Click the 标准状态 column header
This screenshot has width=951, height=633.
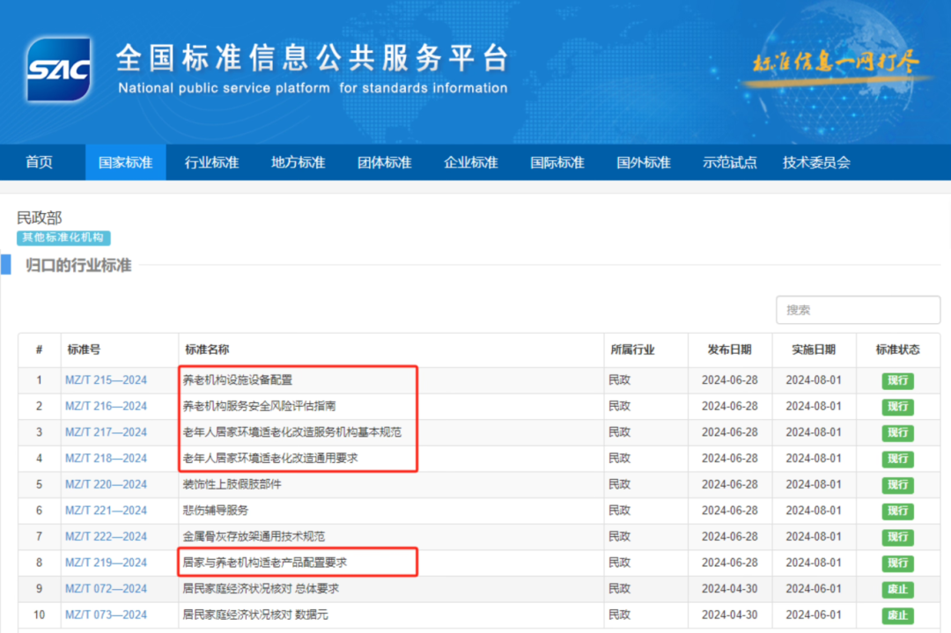(897, 350)
